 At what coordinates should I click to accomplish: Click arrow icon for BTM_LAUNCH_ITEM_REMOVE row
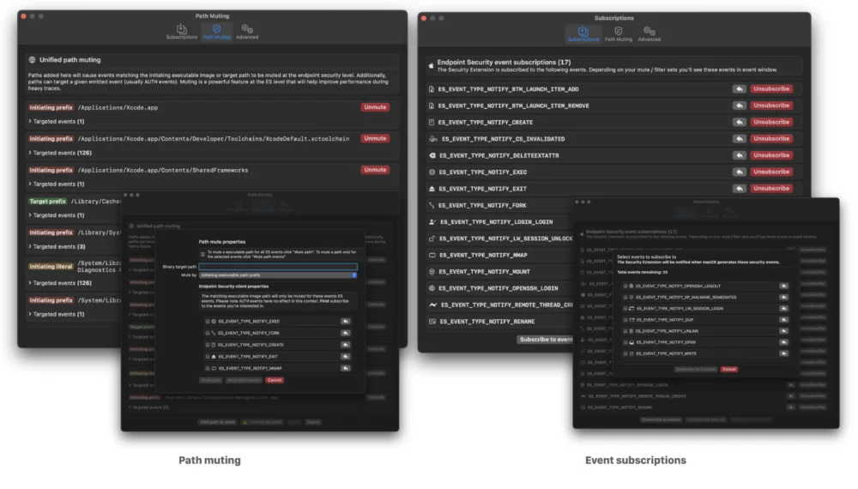[740, 106]
